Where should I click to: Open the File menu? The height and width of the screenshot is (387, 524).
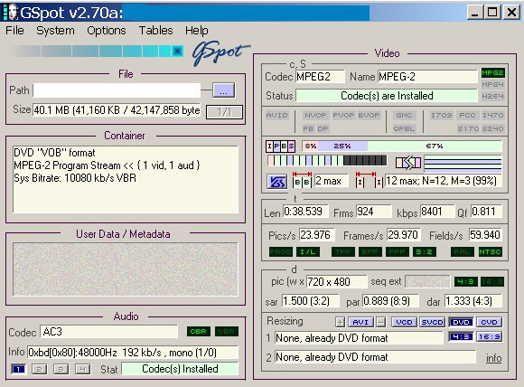pyautogui.click(x=14, y=31)
